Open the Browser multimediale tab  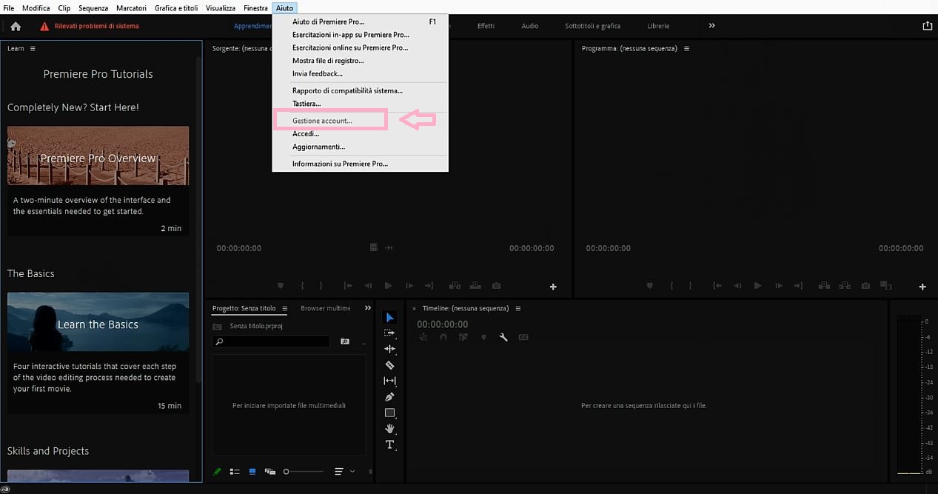325,308
